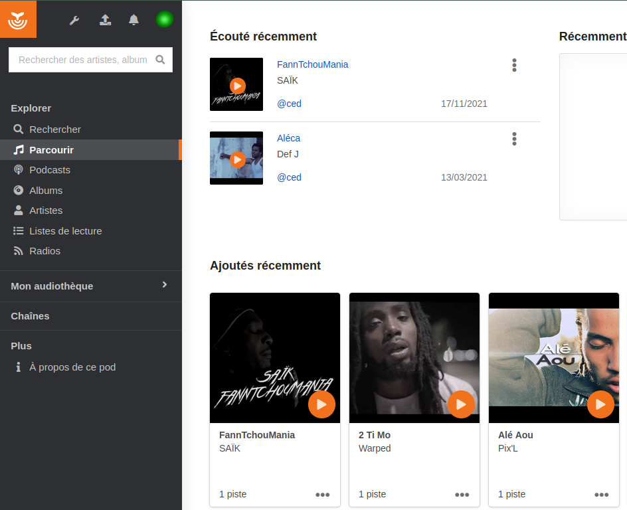Open the 2 Ti Mo album cover
The image size is (627, 510).
414,358
